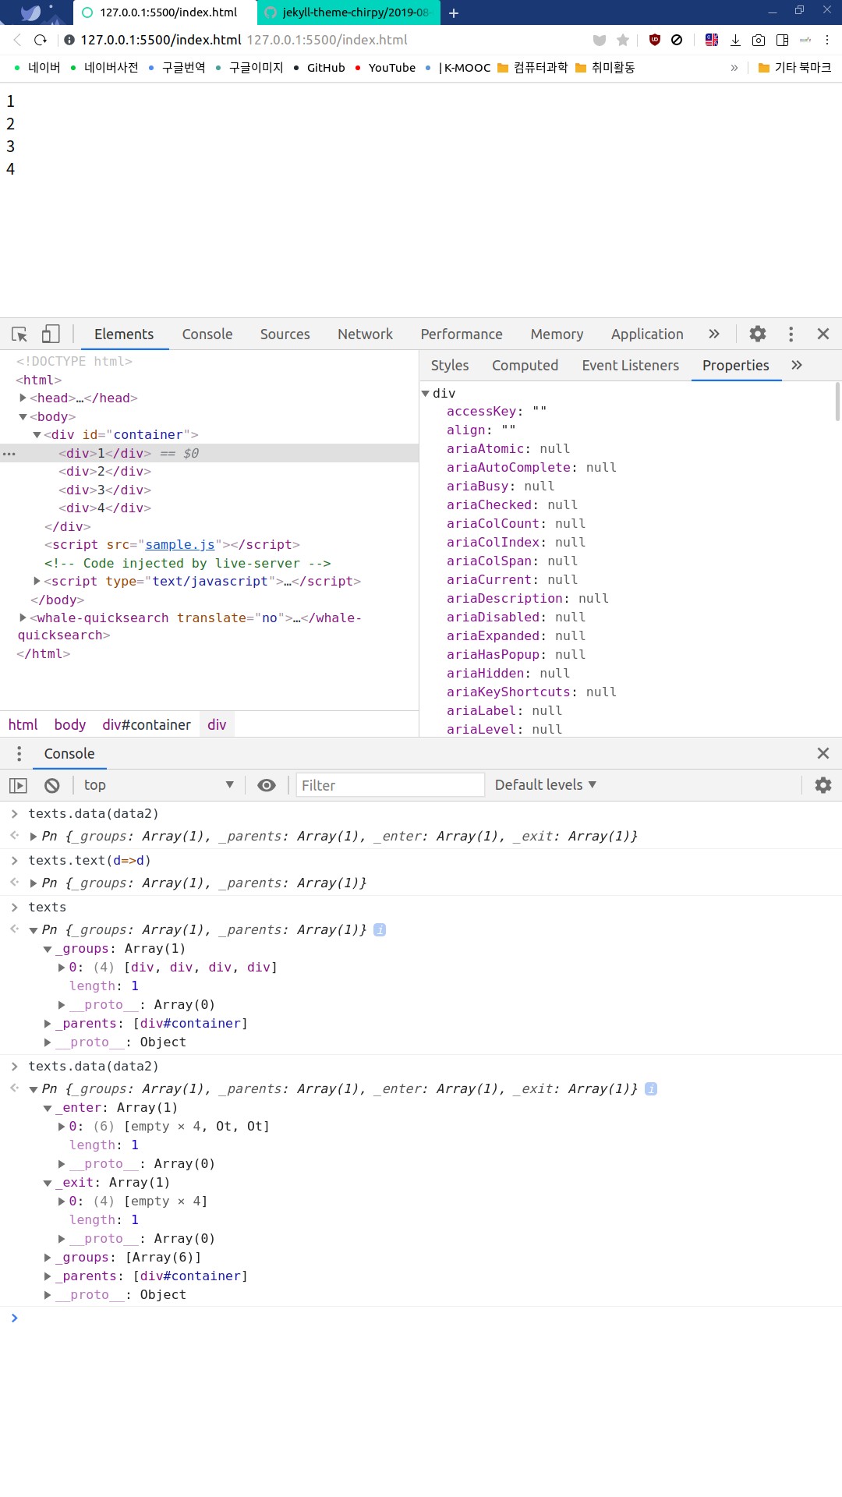Click the clear console icon
842x1497 pixels.
click(x=52, y=785)
